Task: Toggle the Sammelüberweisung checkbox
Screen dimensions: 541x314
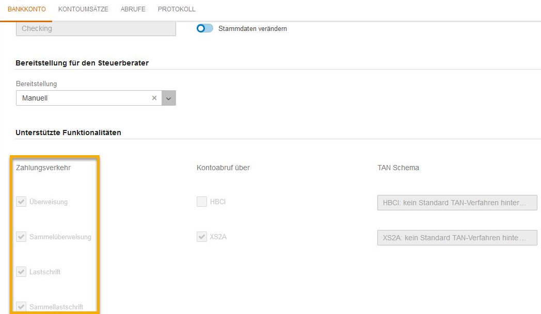Action: coord(21,237)
